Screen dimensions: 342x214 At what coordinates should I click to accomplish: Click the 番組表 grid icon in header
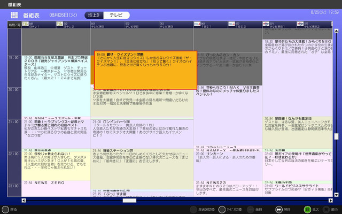14,15
